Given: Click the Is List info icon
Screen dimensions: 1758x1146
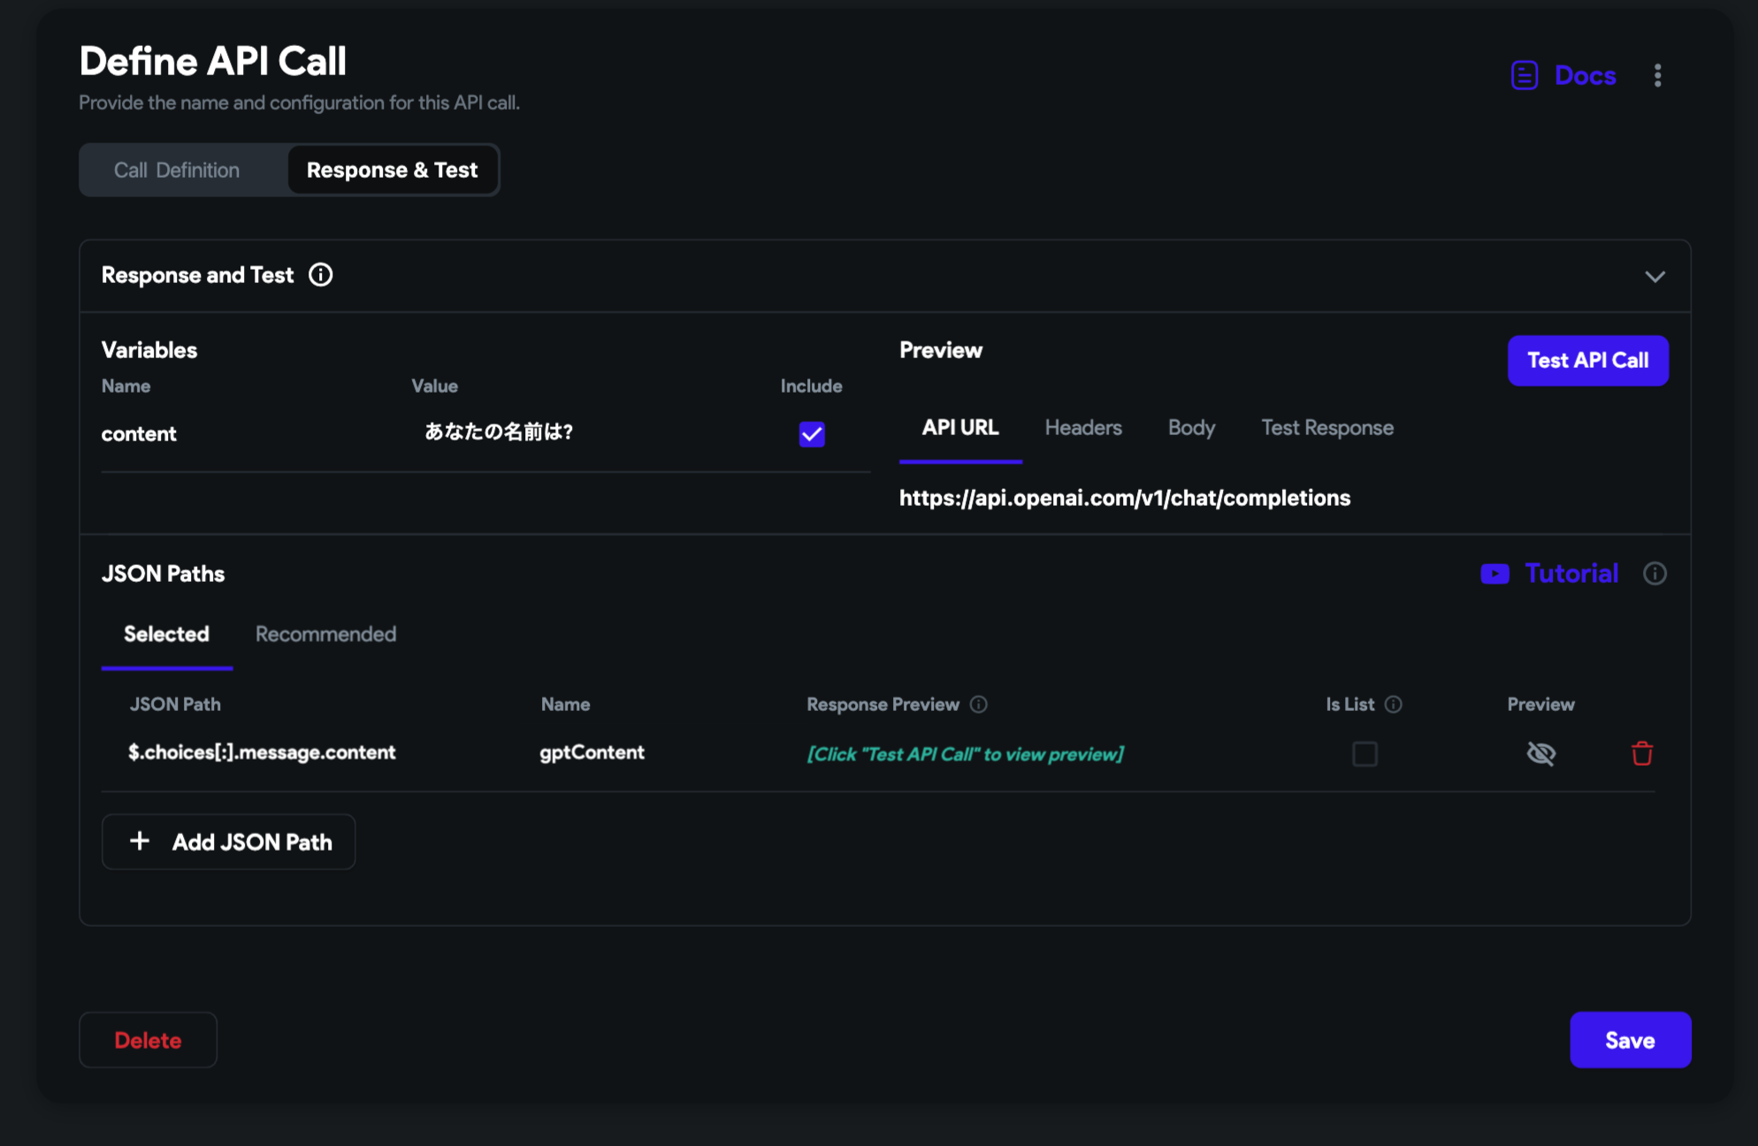Looking at the screenshot, I should 1394,705.
